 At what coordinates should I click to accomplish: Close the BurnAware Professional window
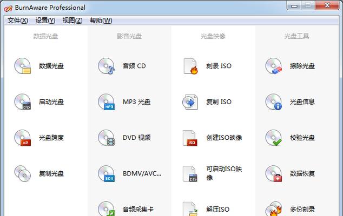(x=327, y=5)
